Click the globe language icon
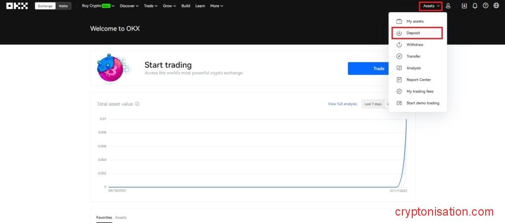The width and height of the screenshot is (505, 223). 496,6
